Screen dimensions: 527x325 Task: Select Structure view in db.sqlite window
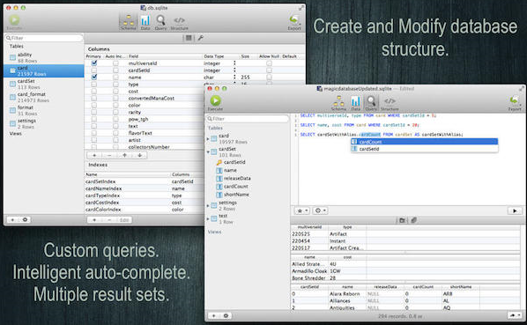pyautogui.click(x=179, y=22)
